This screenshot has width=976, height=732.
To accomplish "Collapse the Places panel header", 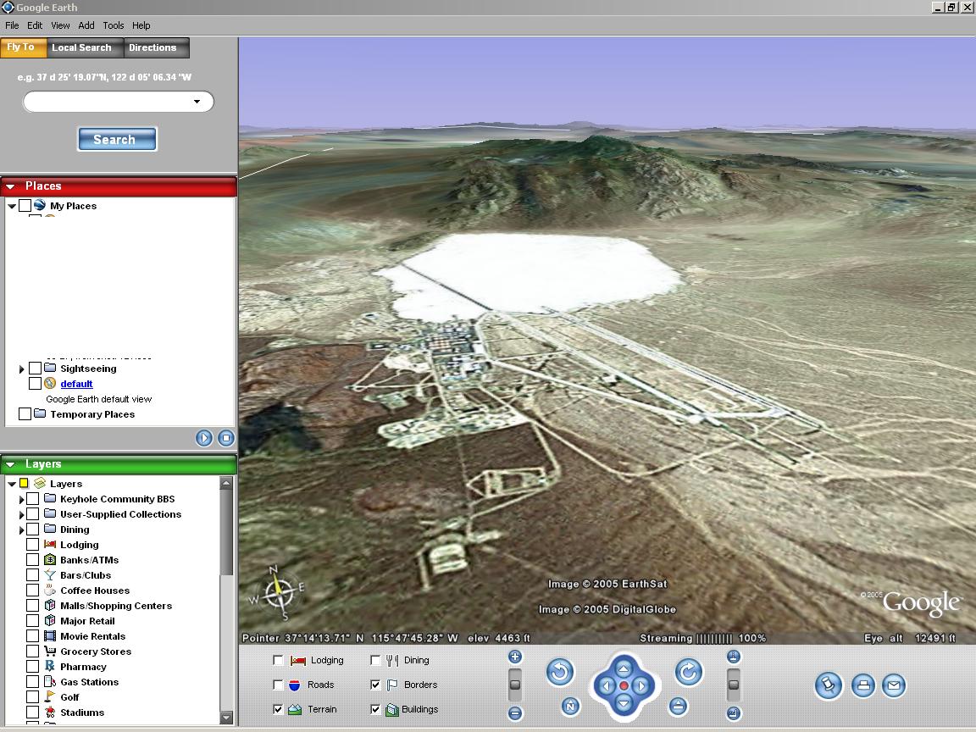I will click(x=10, y=186).
